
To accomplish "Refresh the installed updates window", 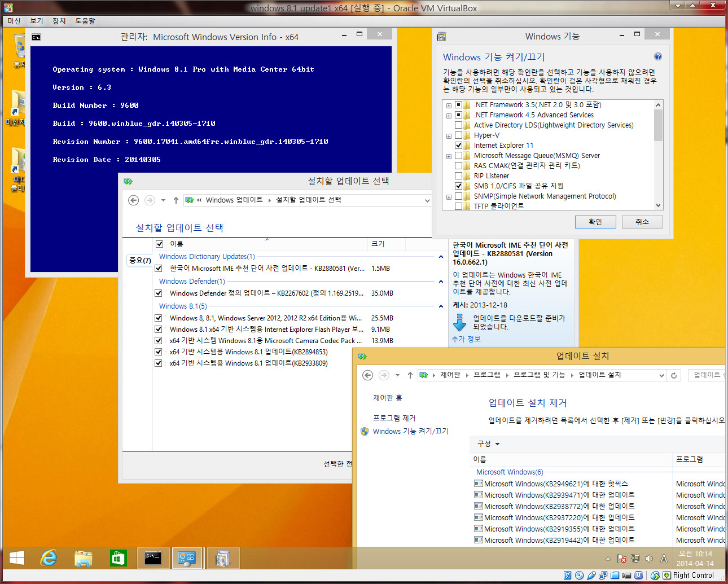I will tap(674, 375).
